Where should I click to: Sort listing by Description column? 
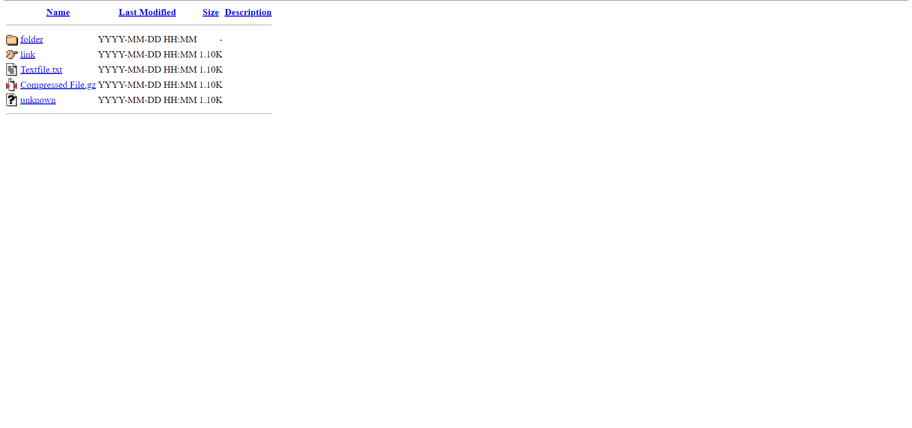[x=248, y=12]
